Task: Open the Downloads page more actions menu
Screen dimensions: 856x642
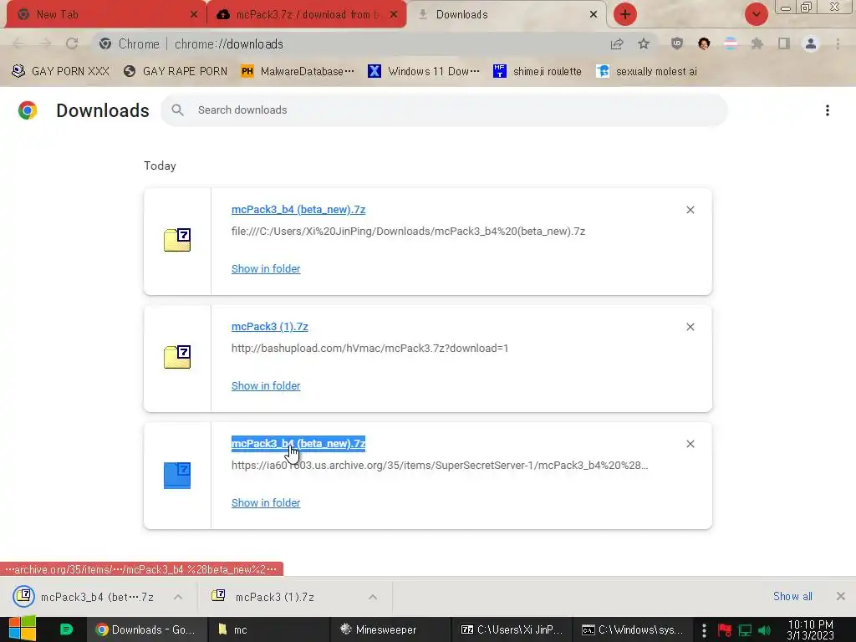Action: (x=828, y=110)
